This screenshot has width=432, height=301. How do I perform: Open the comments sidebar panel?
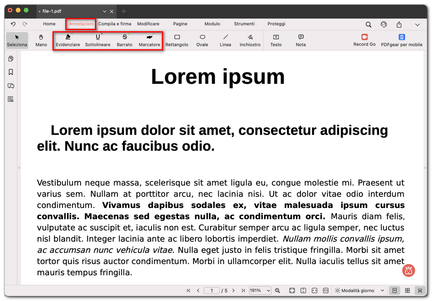11,86
